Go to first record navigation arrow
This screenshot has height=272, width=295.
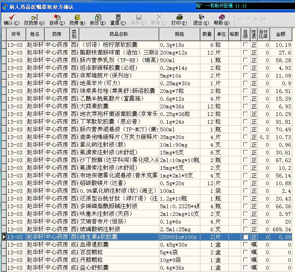(x=240, y=20)
